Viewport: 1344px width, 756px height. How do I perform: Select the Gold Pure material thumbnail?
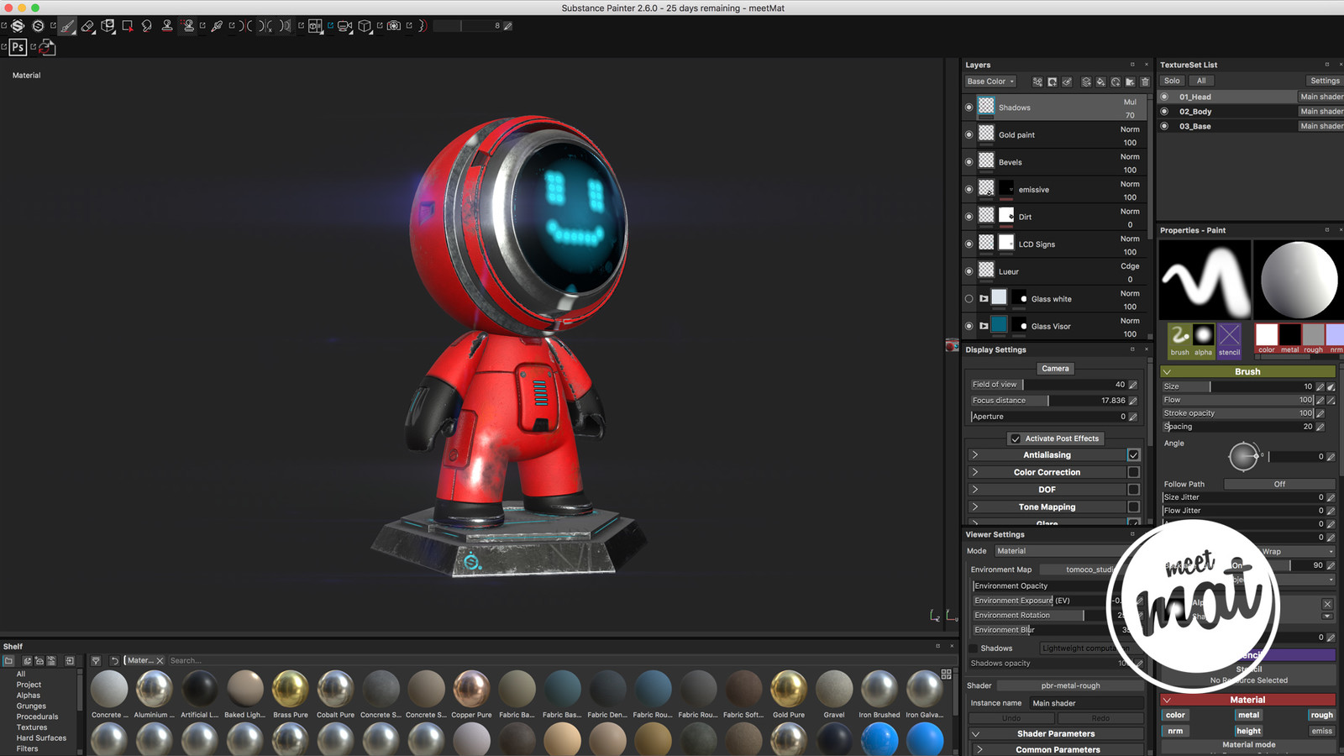(789, 689)
